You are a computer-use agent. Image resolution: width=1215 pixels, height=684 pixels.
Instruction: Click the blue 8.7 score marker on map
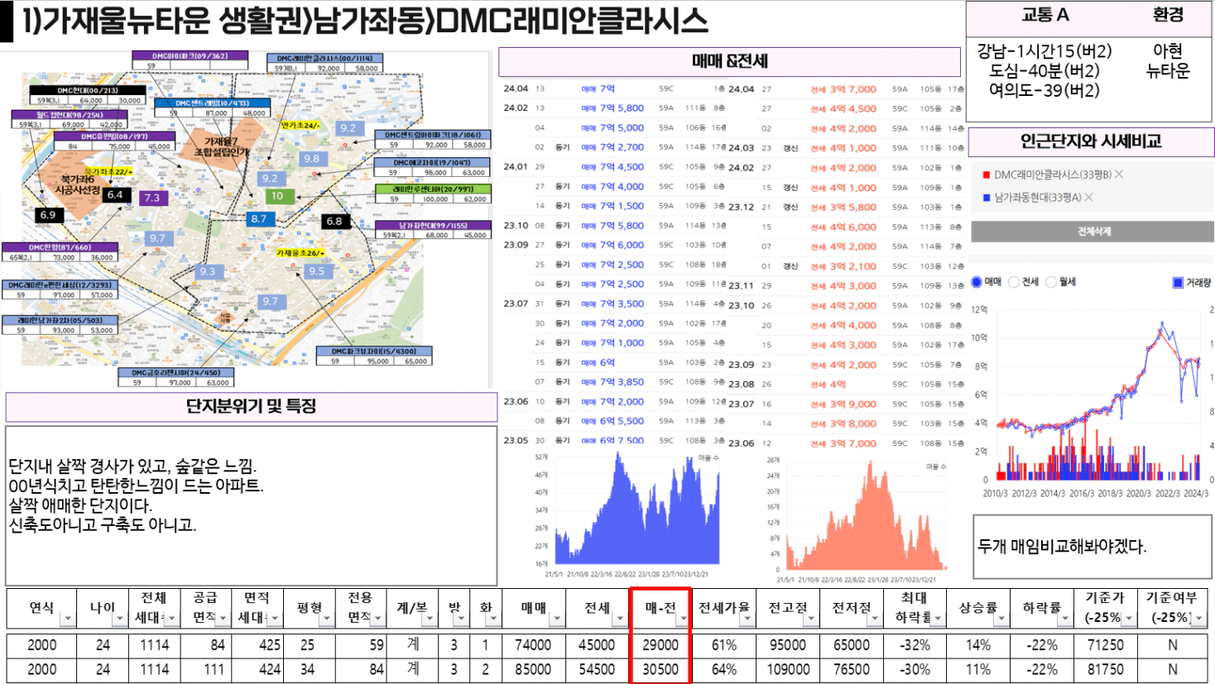[259, 218]
